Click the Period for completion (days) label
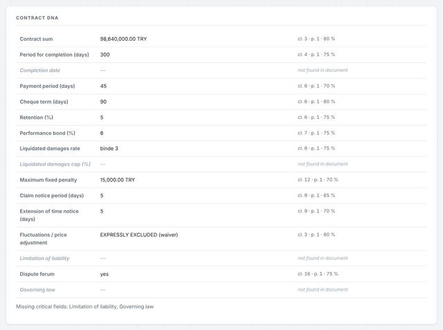 (x=54, y=55)
